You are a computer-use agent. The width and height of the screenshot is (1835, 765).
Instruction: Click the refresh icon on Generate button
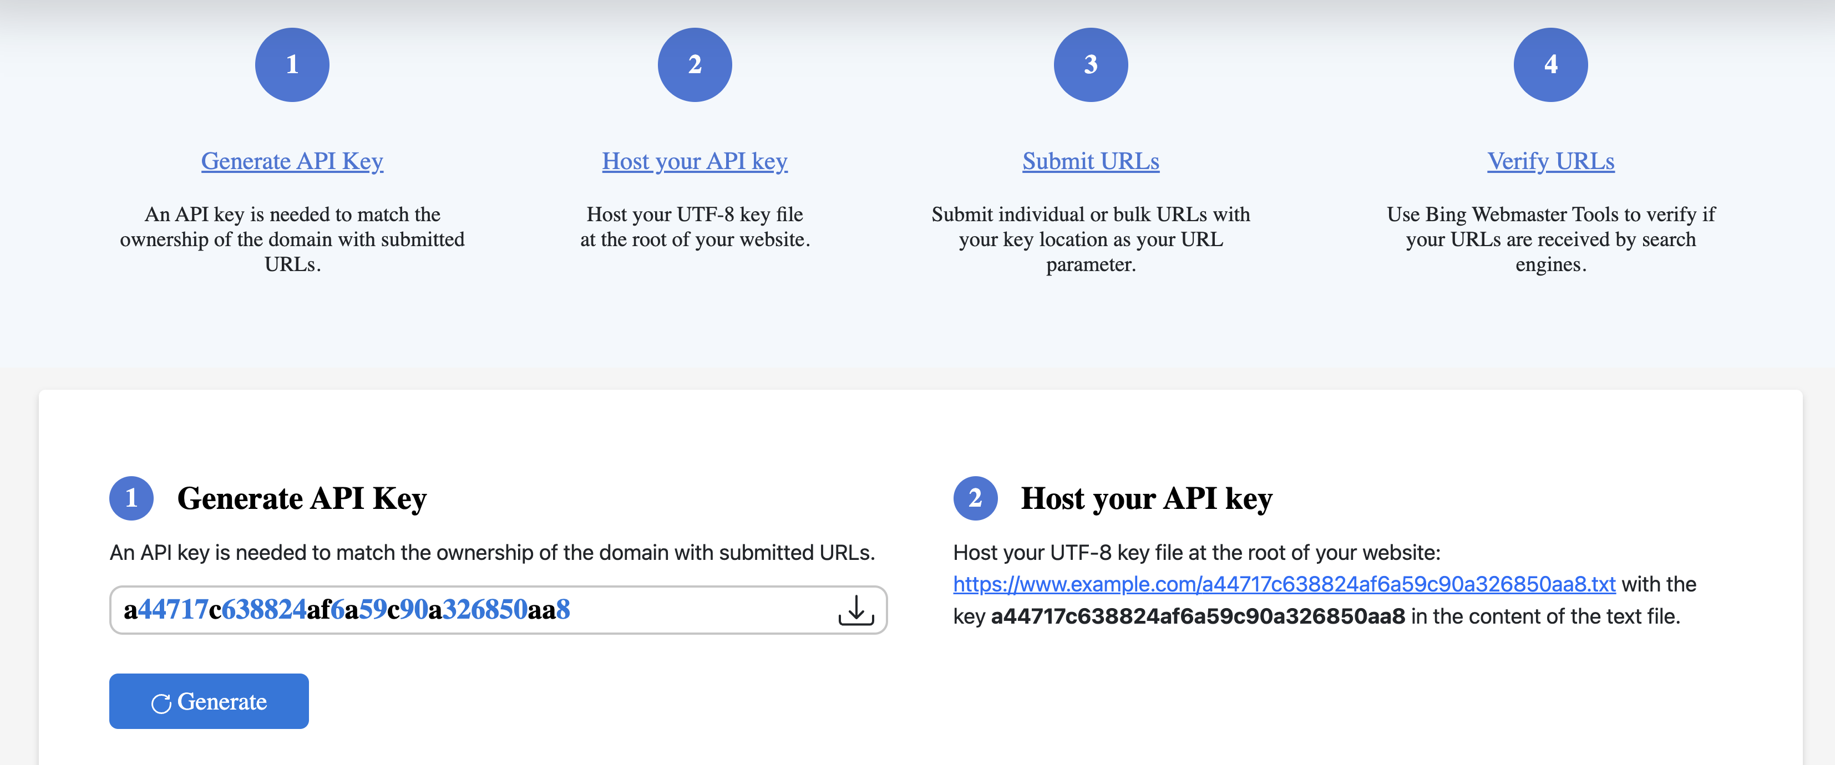[161, 703]
